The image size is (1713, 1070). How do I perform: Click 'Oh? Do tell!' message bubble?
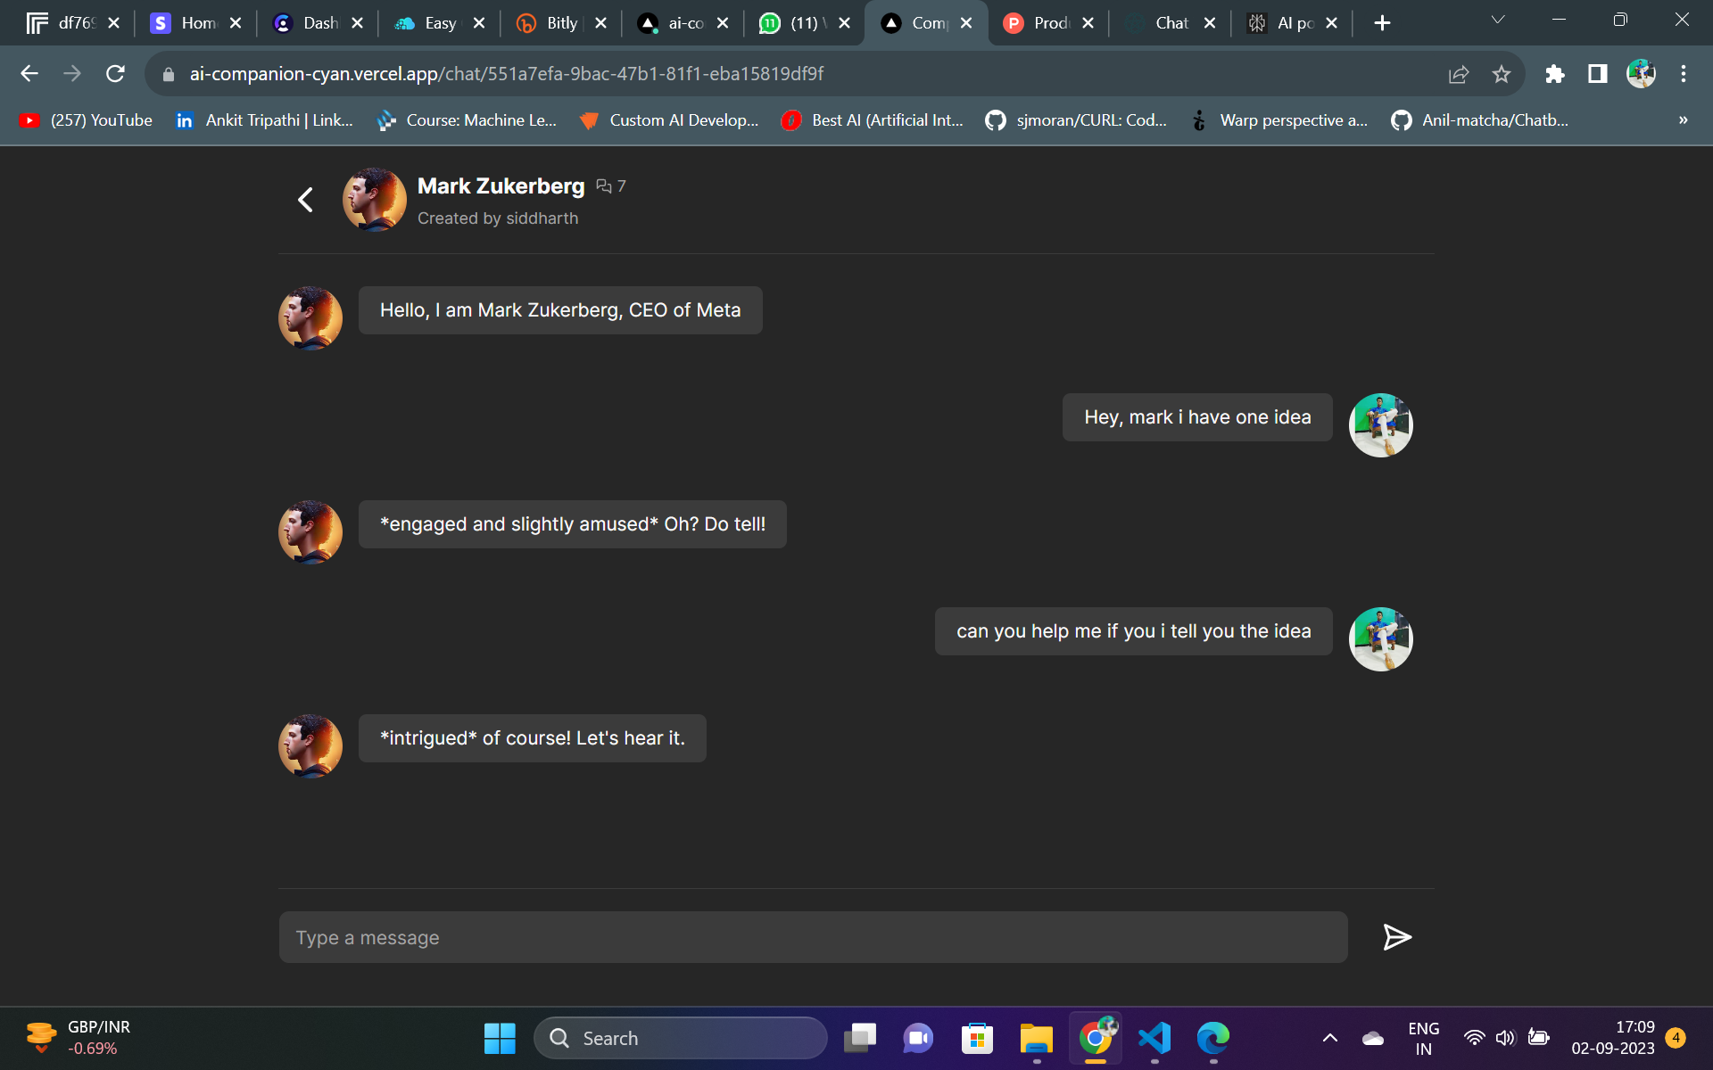point(573,524)
